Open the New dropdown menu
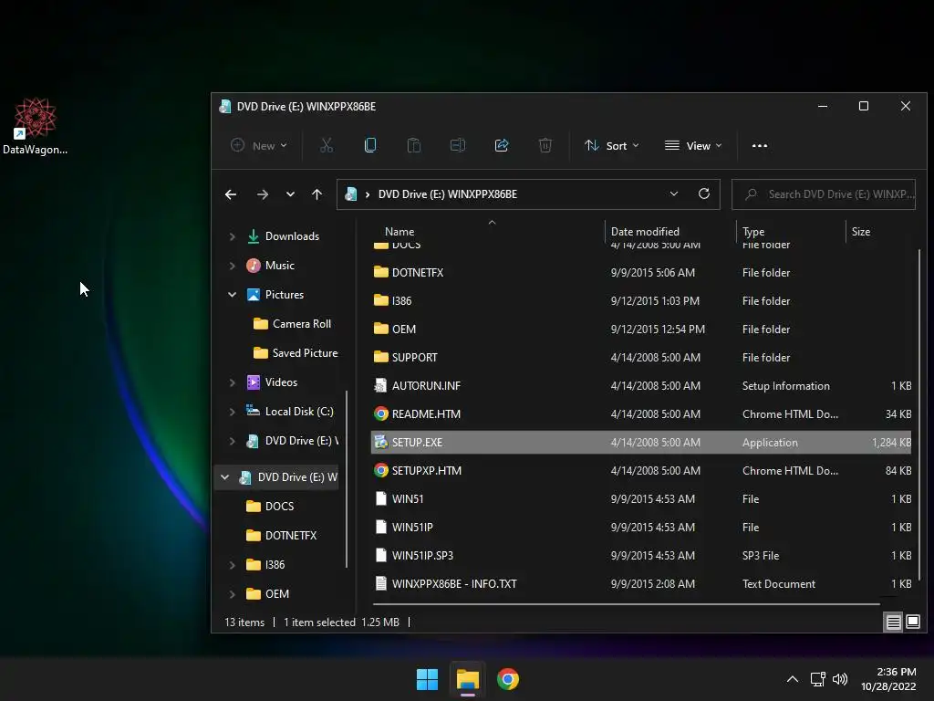Image resolution: width=934 pixels, height=701 pixels. coord(258,145)
